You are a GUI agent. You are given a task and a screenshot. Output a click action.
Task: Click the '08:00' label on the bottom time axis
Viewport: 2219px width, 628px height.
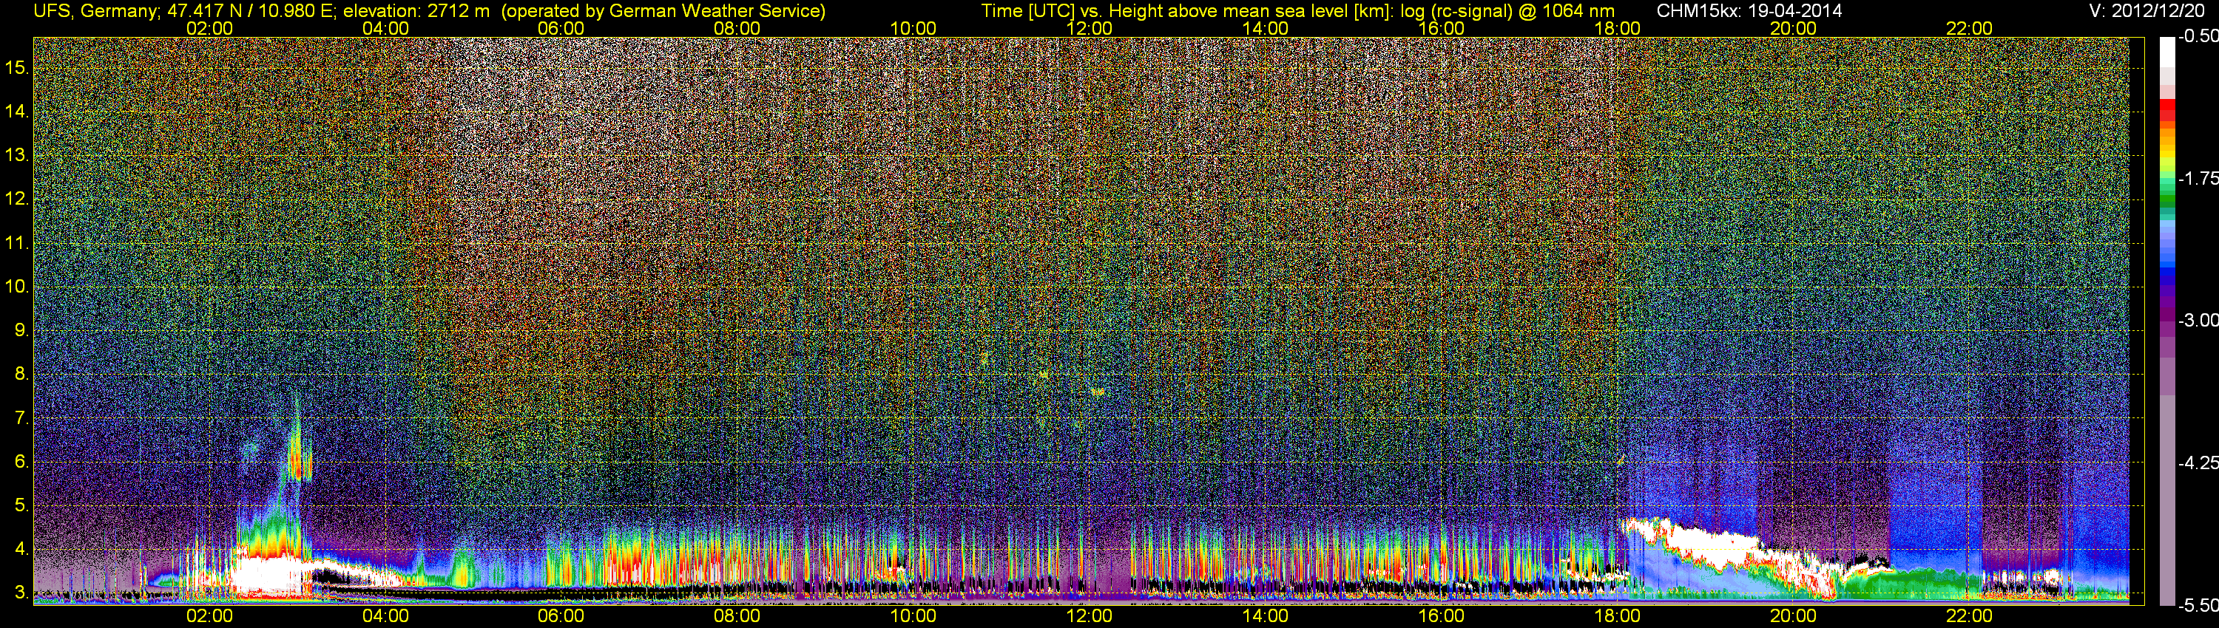point(737,616)
